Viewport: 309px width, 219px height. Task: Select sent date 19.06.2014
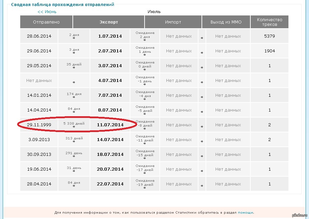click(x=39, y=169)
